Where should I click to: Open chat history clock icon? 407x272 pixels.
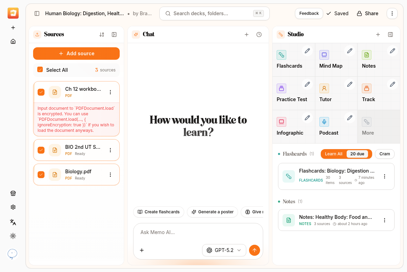[259, 35]
